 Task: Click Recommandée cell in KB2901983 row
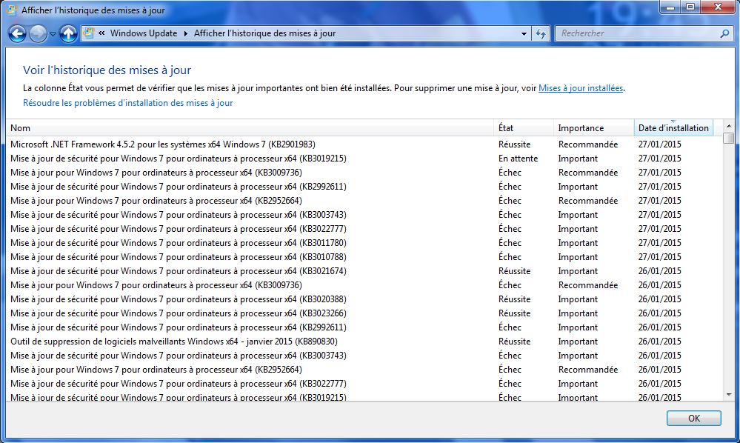pos(588,144)
